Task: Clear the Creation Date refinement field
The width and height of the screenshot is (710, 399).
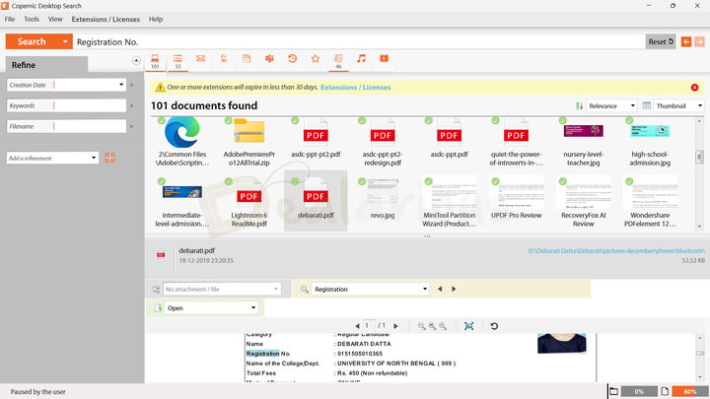Action: (x=132, y=85)
